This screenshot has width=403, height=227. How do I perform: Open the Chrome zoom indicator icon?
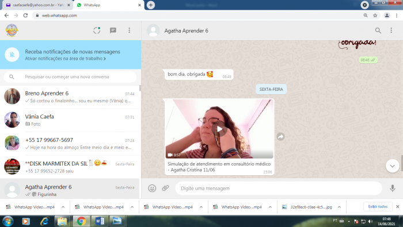[366, 16]
